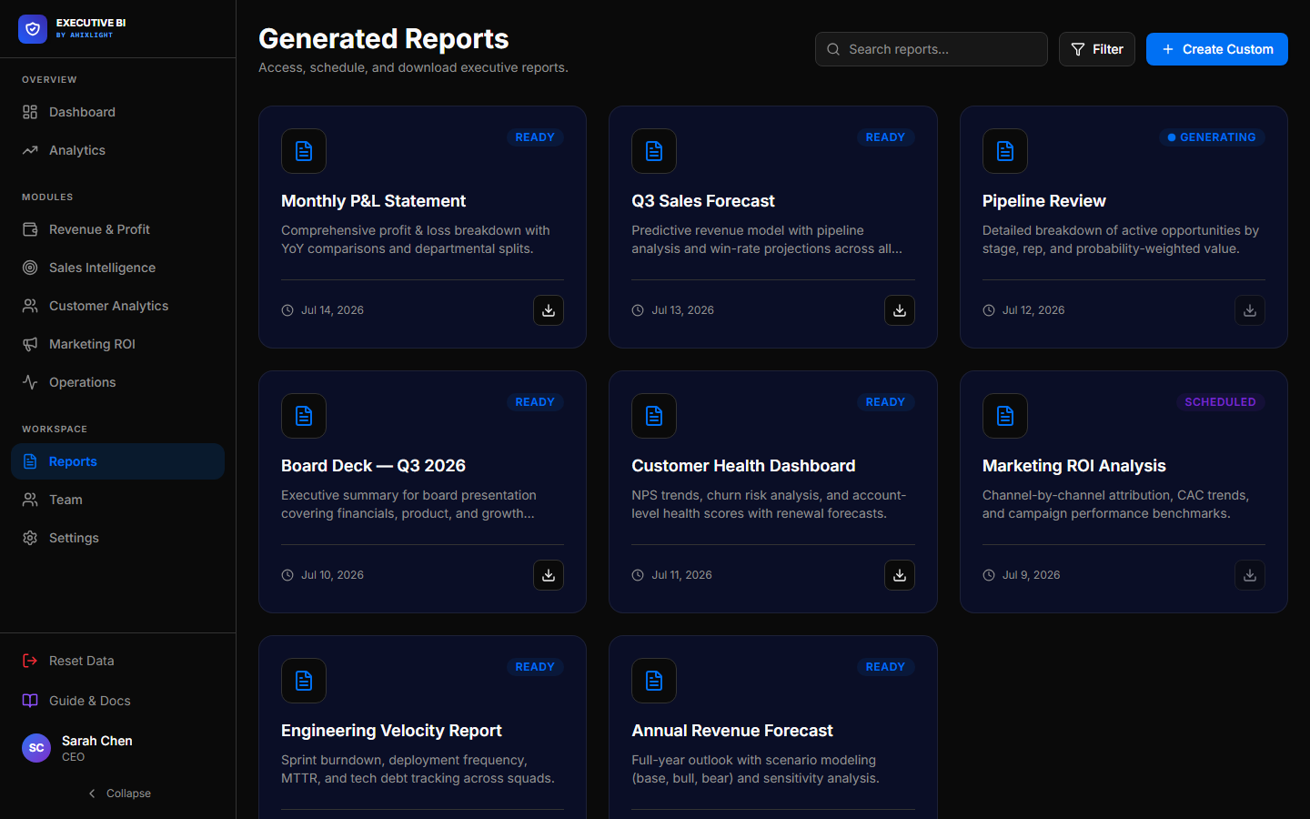
Task: Click document icon on Customer Health Dashboard card
Action: 654,416
